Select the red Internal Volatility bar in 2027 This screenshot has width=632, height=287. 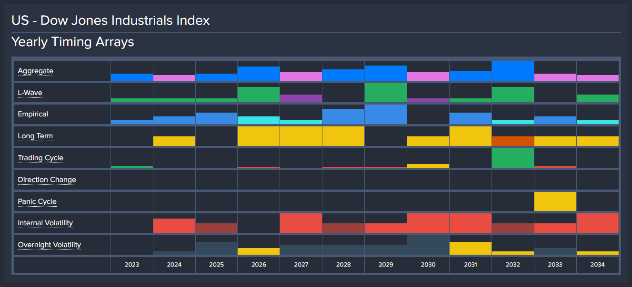(x=301, y=223)
